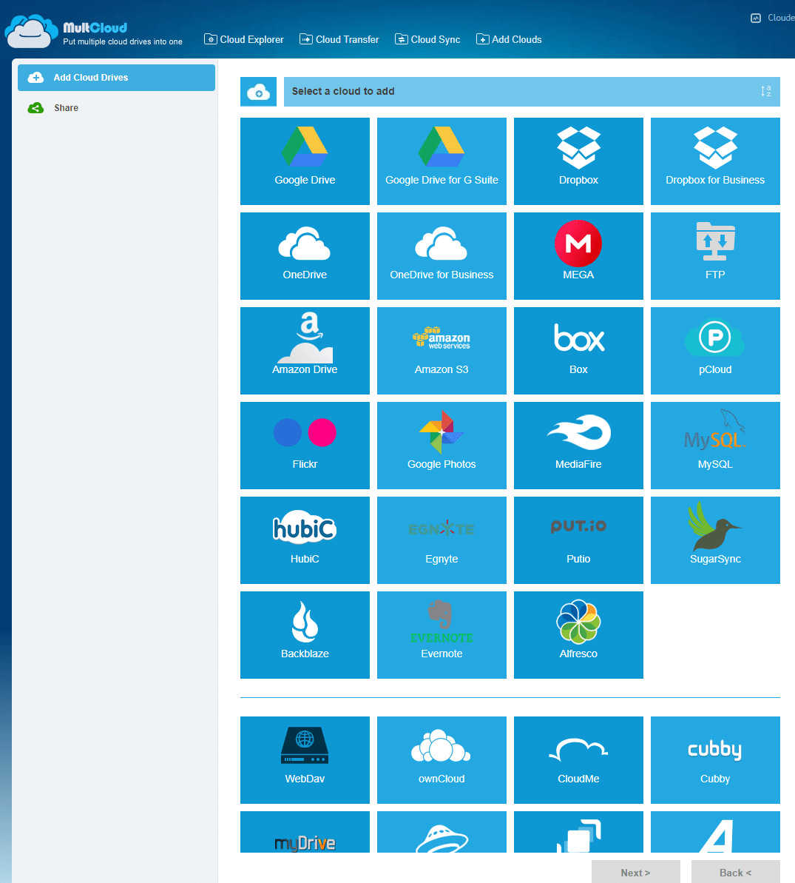The width and height of the screenshot is (795, 883).
Task: Select the Google Drive cloud tile
Action: (305, 161)
